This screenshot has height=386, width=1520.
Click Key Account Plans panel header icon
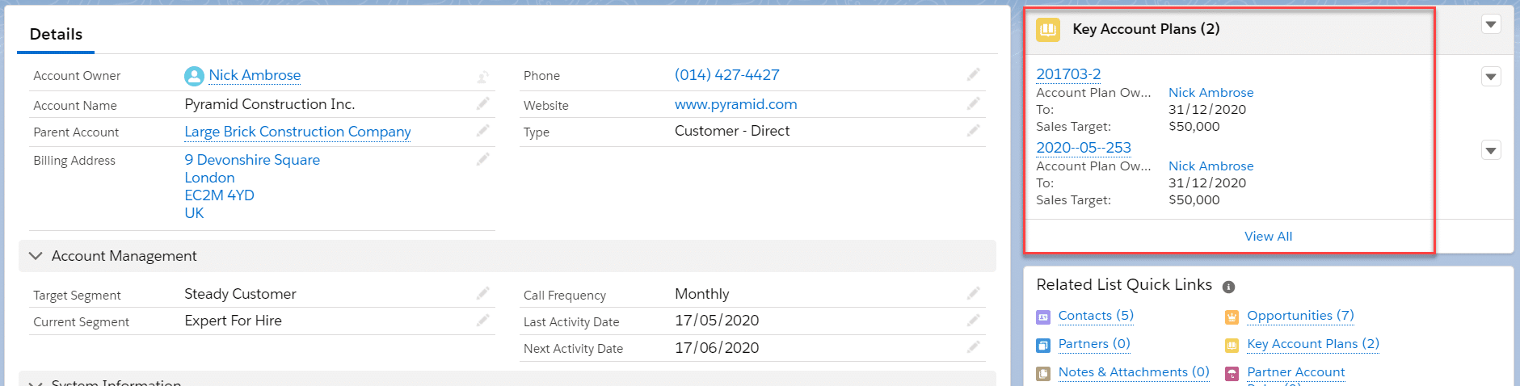[x=1048, y=30]
